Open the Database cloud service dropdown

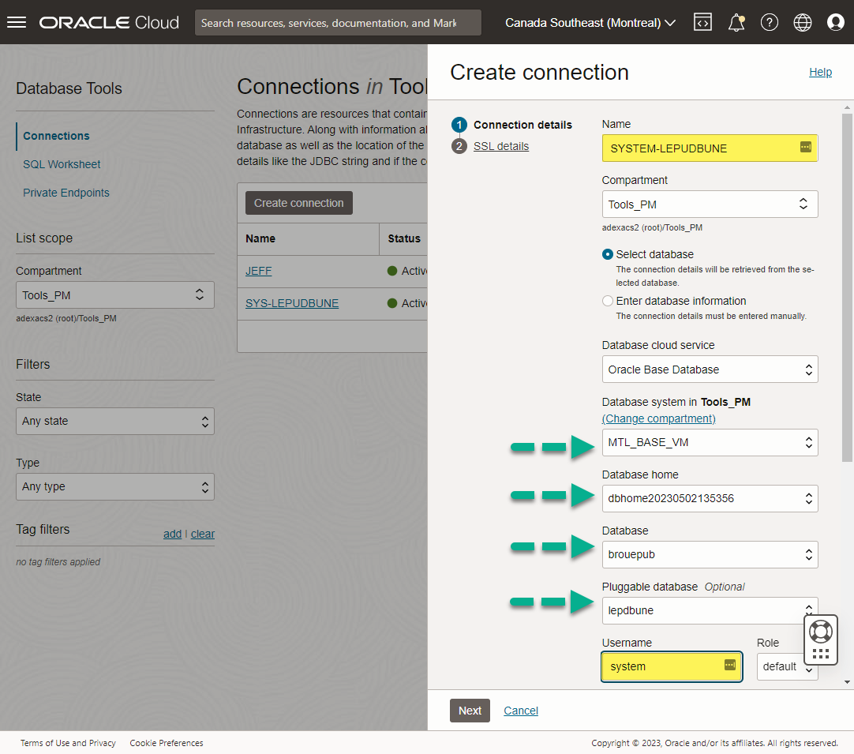click(x=710, y=369)
